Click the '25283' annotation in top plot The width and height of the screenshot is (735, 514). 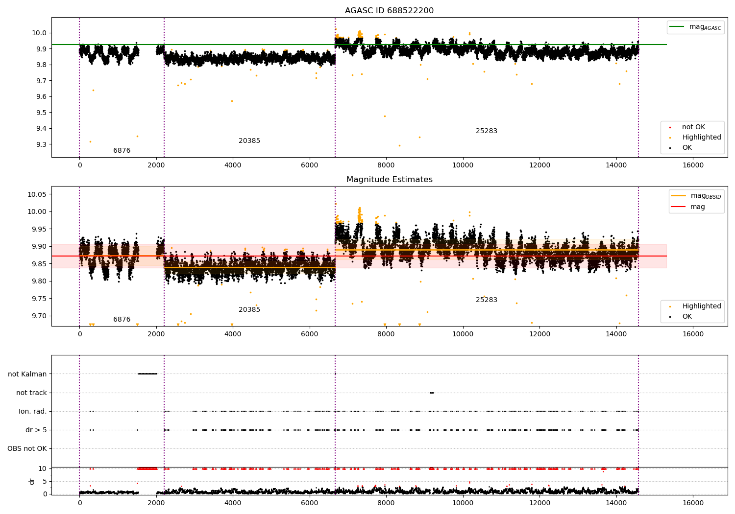tap(487, 131)
